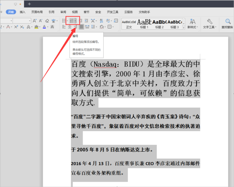Open the 开发工具 tab
Screen dimensions: 234x187
(x=113, y=12)
